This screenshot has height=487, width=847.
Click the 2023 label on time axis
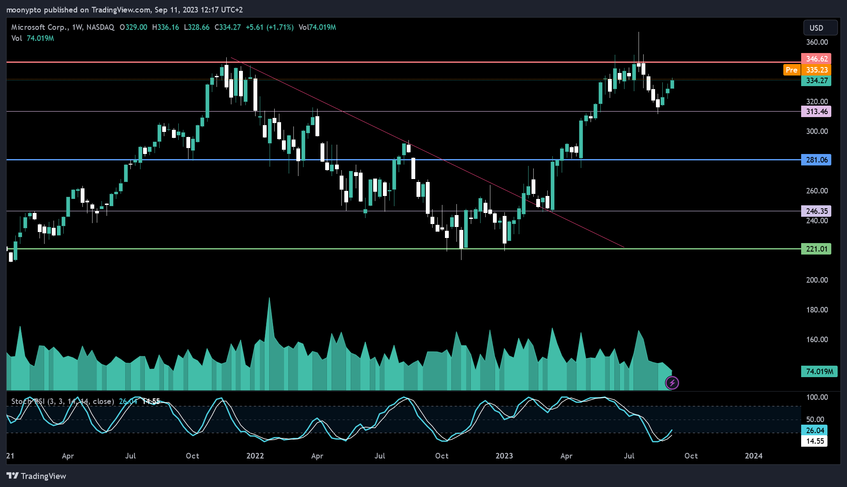(x=504, y=456)
